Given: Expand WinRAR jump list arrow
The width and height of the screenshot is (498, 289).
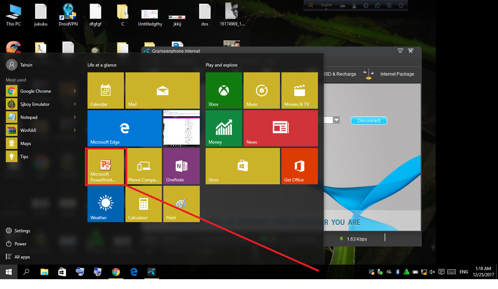Looking at the screenshot, I should coord(75,130).
